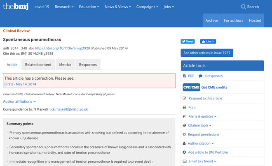Open the article DOI link
The image size is (272, 166).
63,48
